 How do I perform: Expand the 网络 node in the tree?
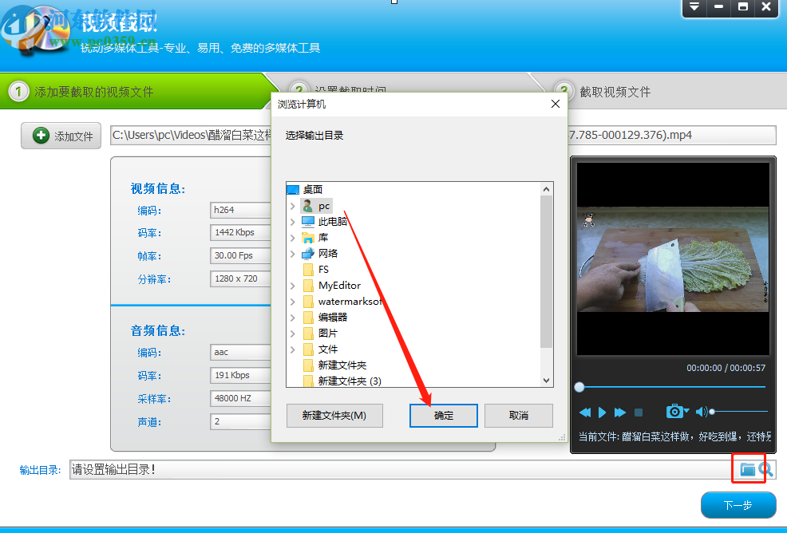coord(292,253)
